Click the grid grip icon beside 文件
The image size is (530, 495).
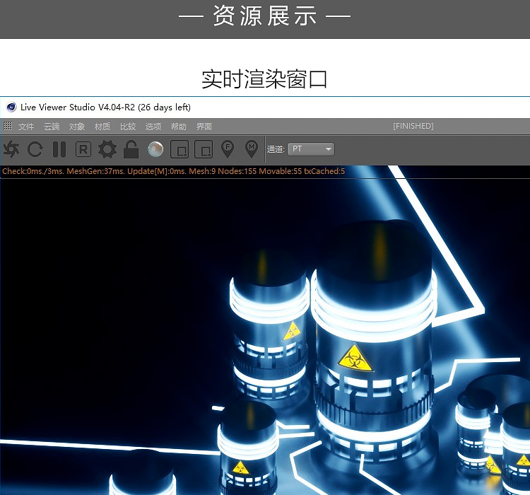click(x=8, y=126)
